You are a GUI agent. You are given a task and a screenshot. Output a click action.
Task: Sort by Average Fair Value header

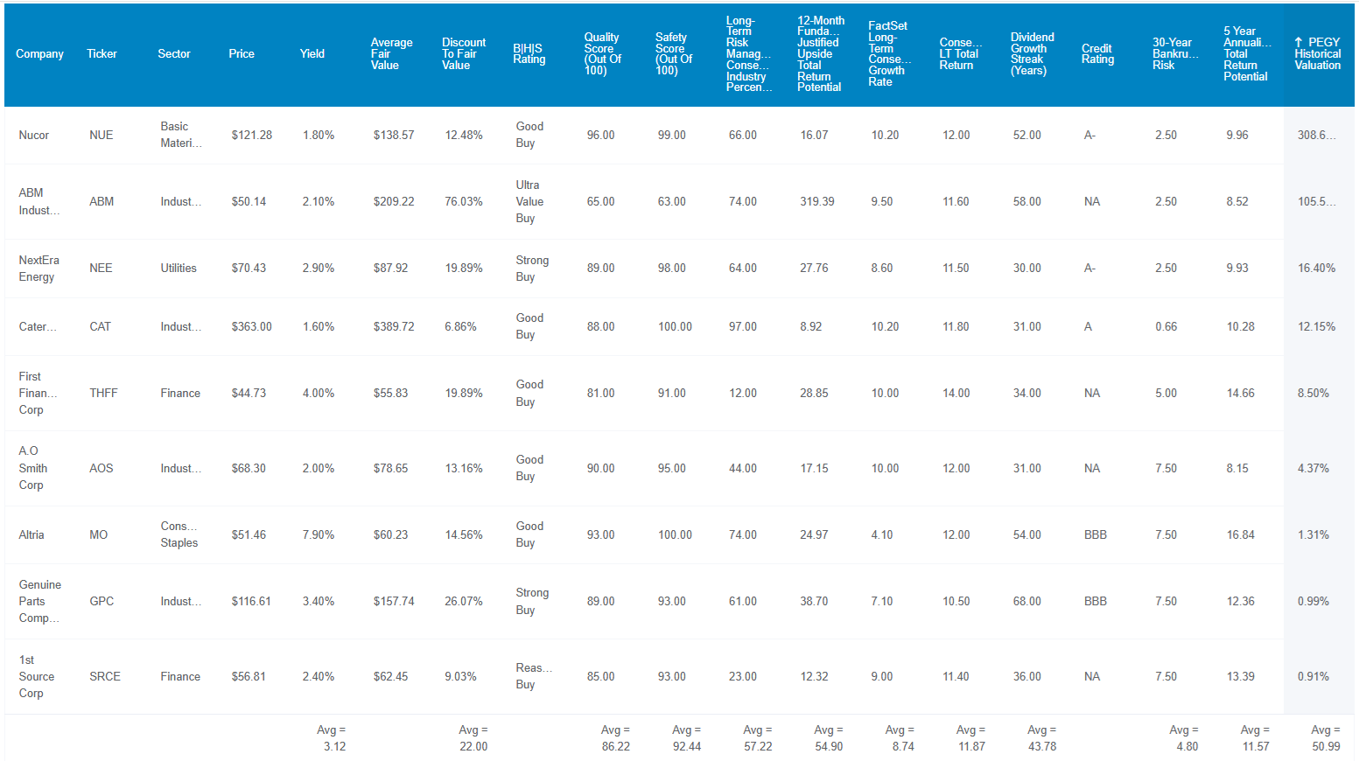tap(391, 54)
